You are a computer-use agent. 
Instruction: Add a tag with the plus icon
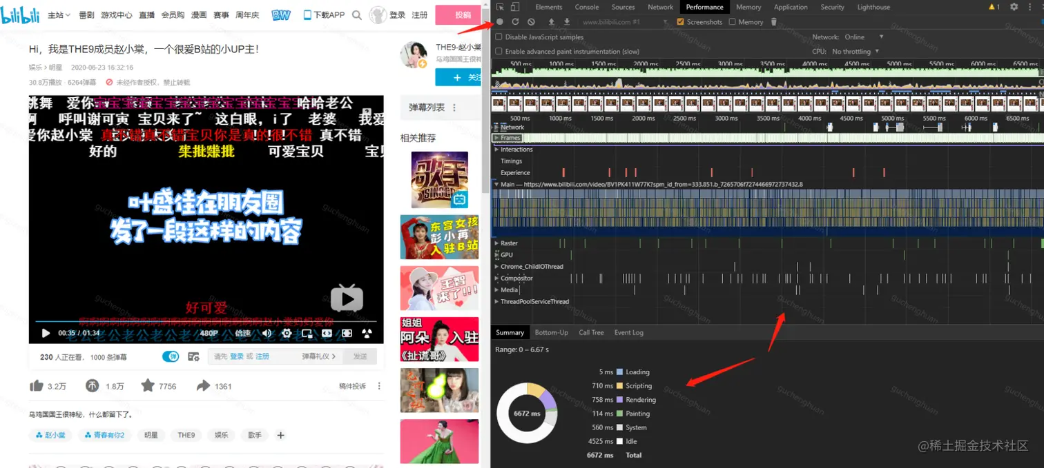tap(280, 435)
